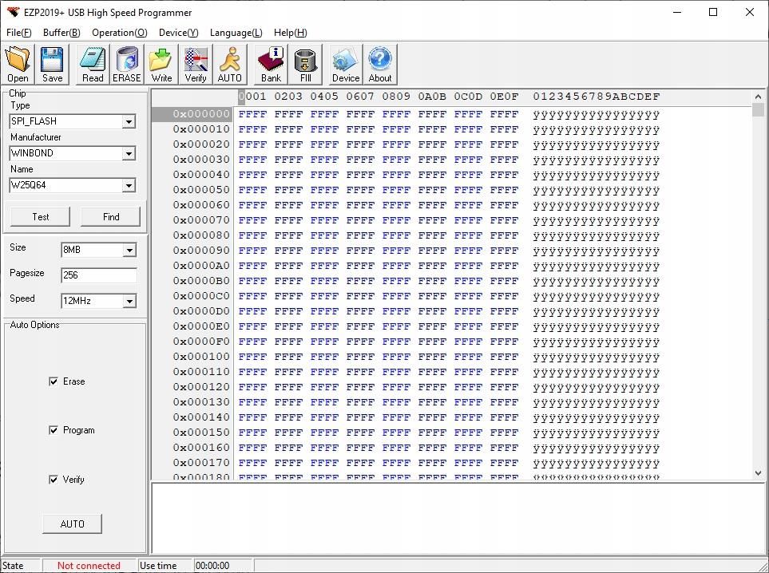
Task: Click the Open file toolbar icon
Action: click(x=18, y=65)
